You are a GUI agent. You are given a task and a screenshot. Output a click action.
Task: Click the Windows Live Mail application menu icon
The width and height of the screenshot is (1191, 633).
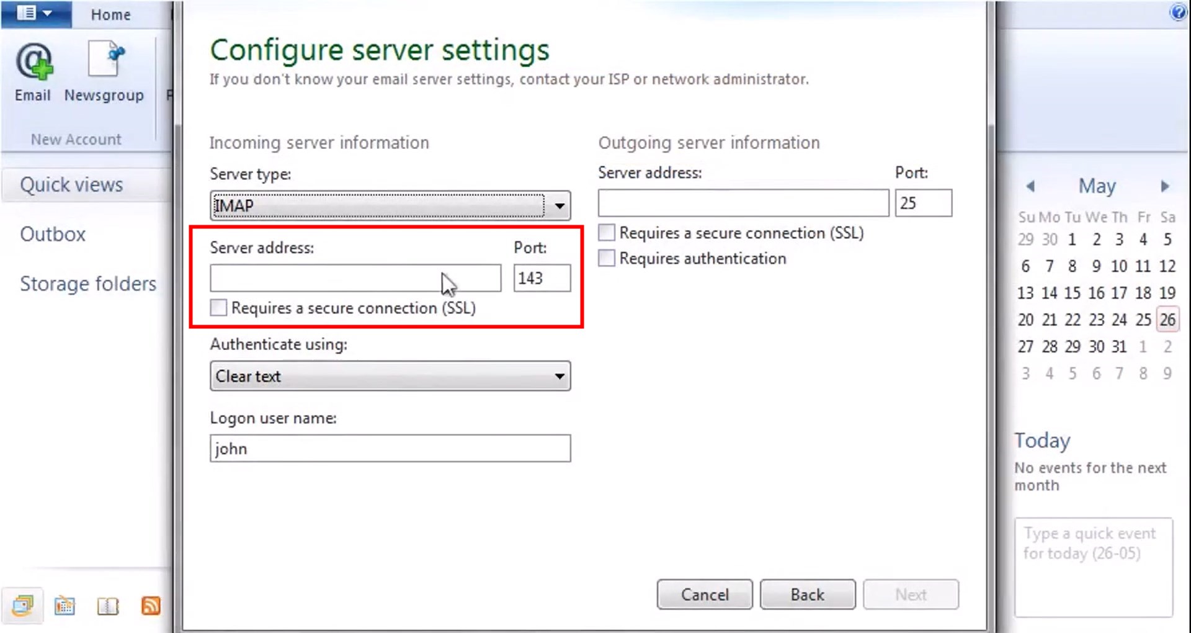[x=25, y=14]
